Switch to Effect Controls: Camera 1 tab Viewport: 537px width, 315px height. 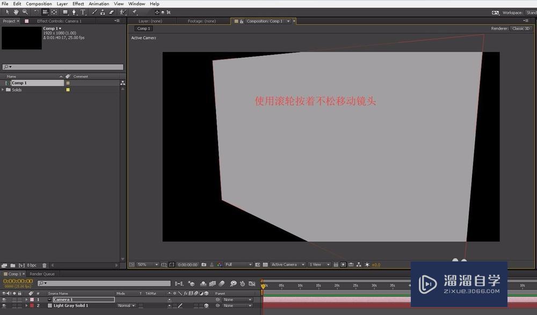[x=59, y=21]
